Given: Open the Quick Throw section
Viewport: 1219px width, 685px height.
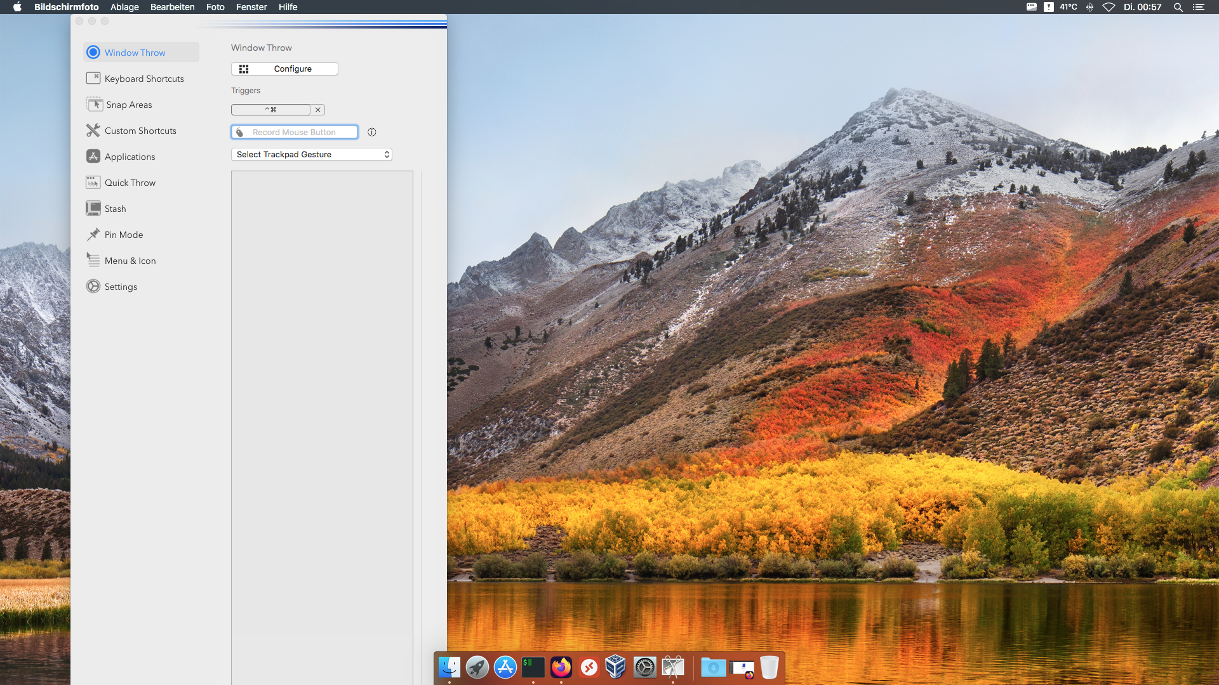Looking at the screenshot, I should [130, 183].
